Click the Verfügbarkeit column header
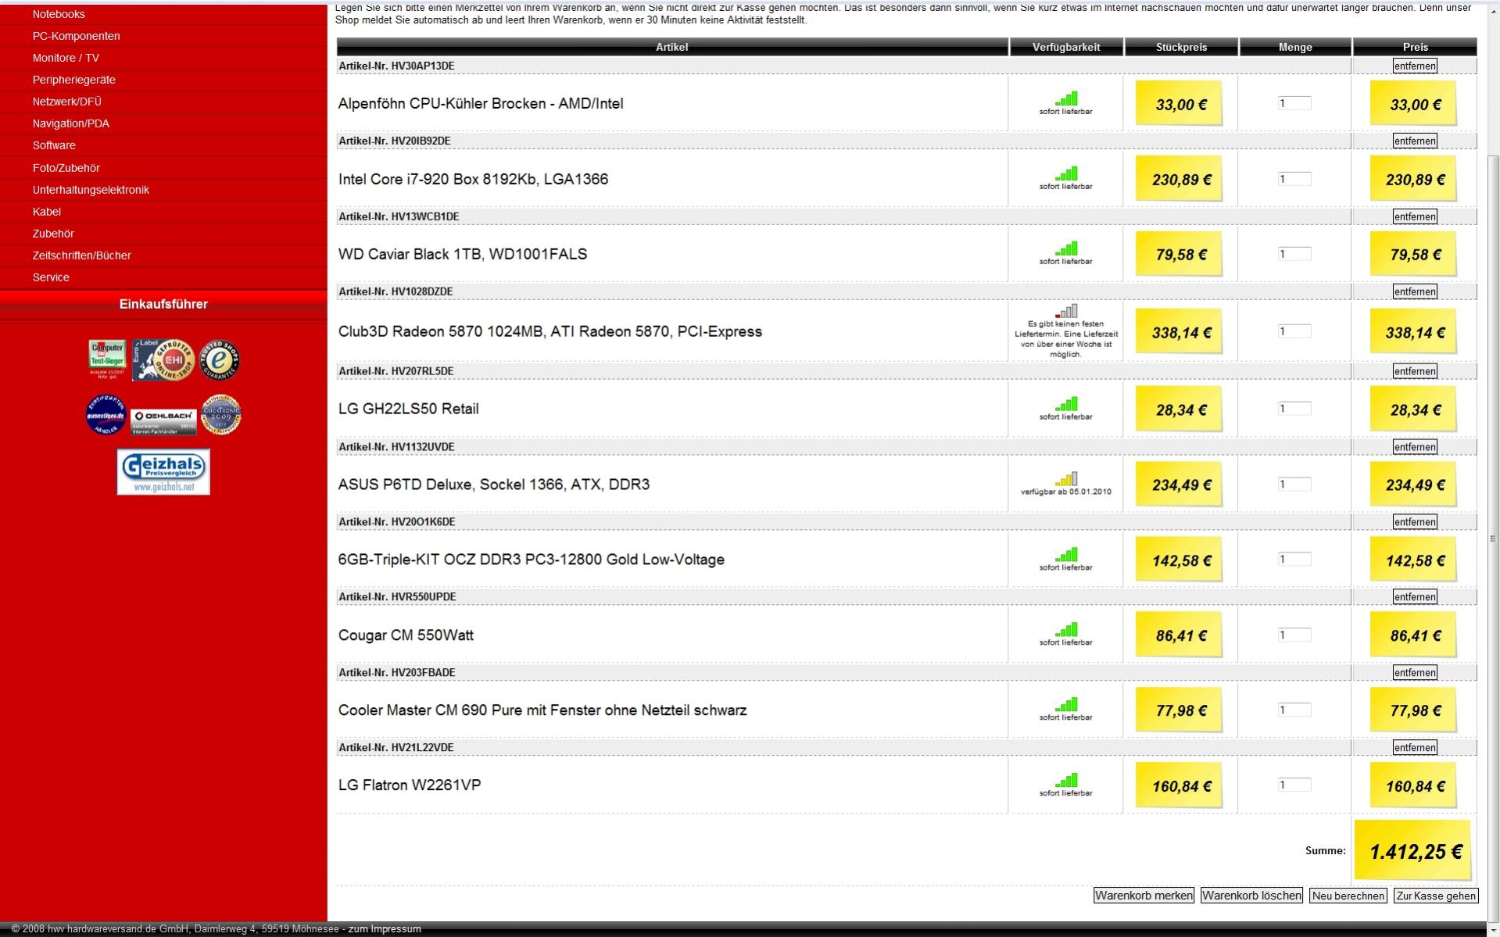Screen dimensions: 1500x937 1066,47
